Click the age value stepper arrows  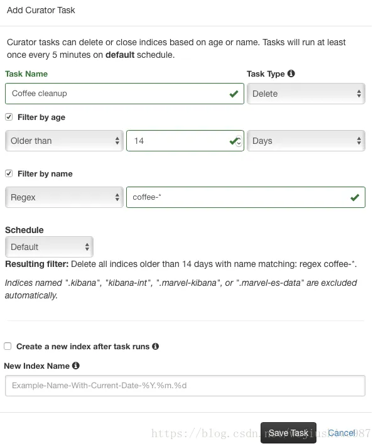coord(239,143)
